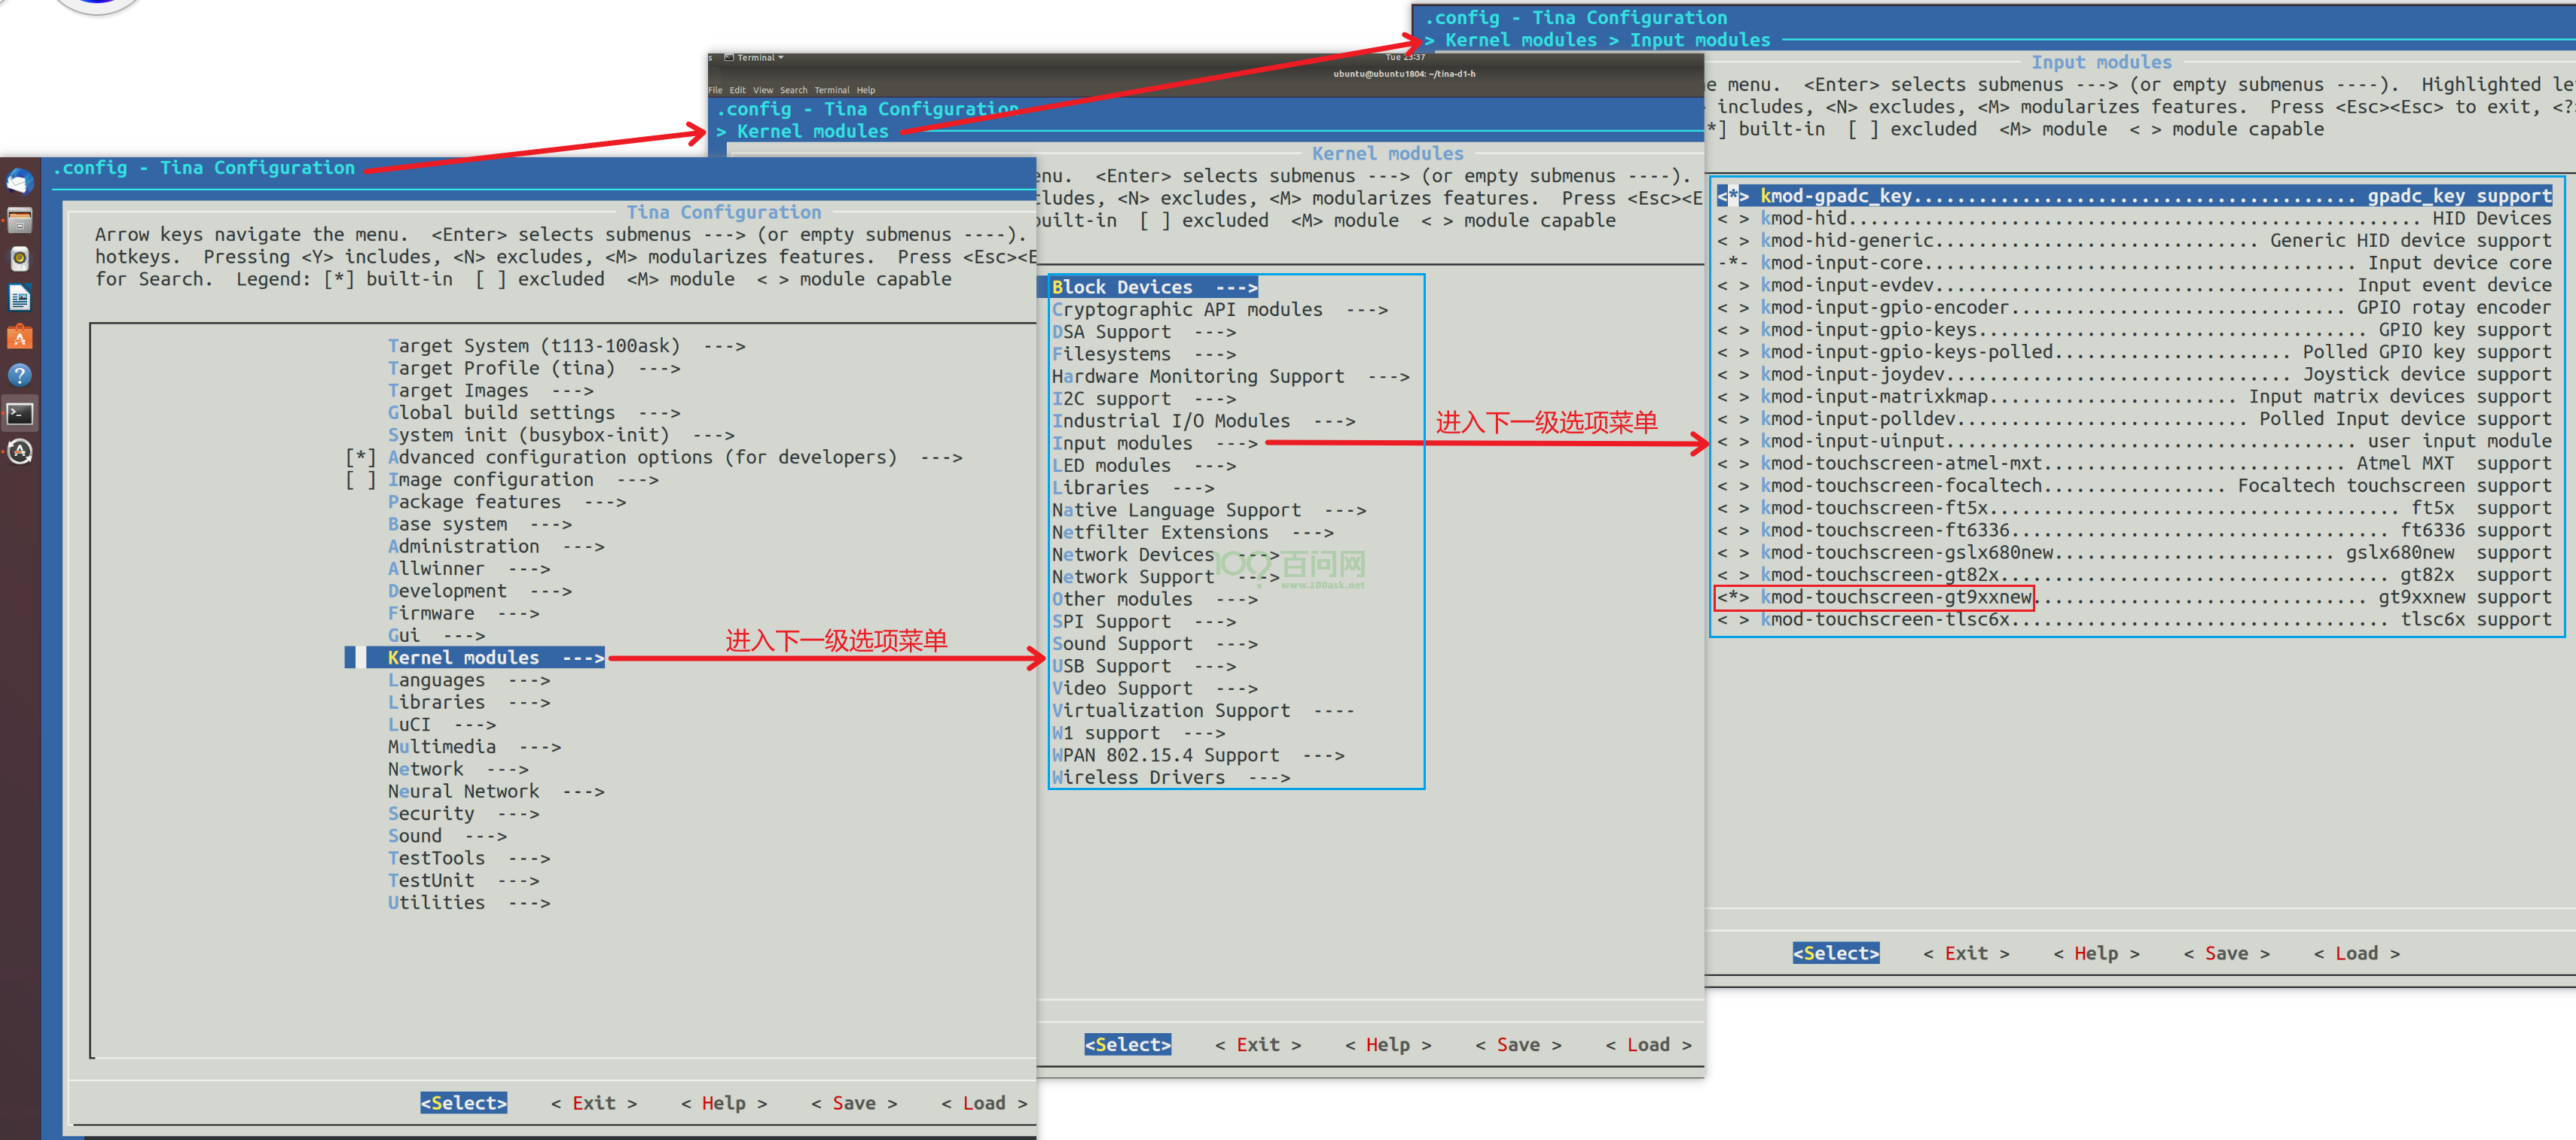Screen dimensions: 2576x1140
Task: Open the Files manager dock icon
Action: 20,220
